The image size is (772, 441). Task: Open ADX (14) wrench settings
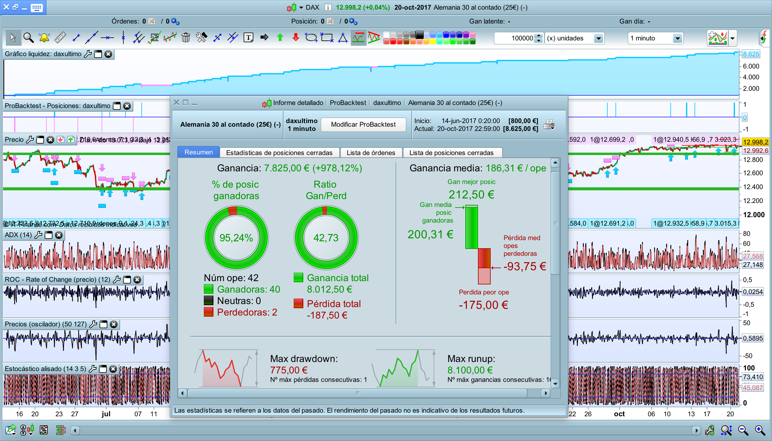pos(38,235)
